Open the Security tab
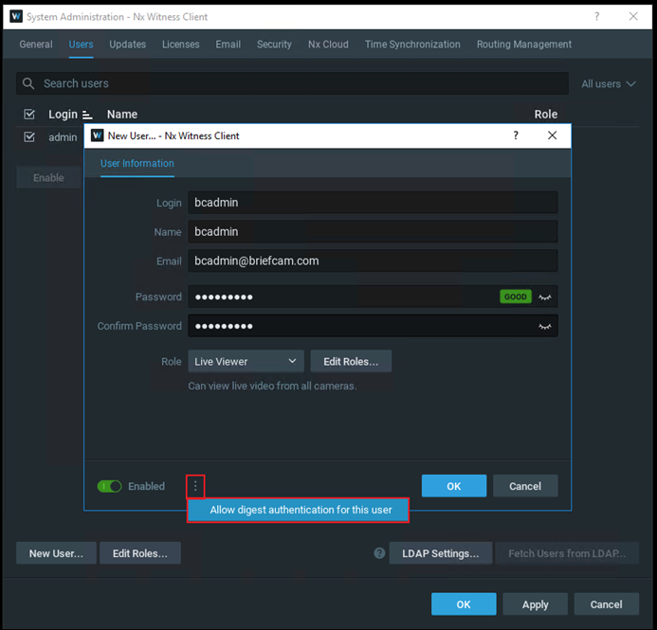 click(x=274, y=45)
